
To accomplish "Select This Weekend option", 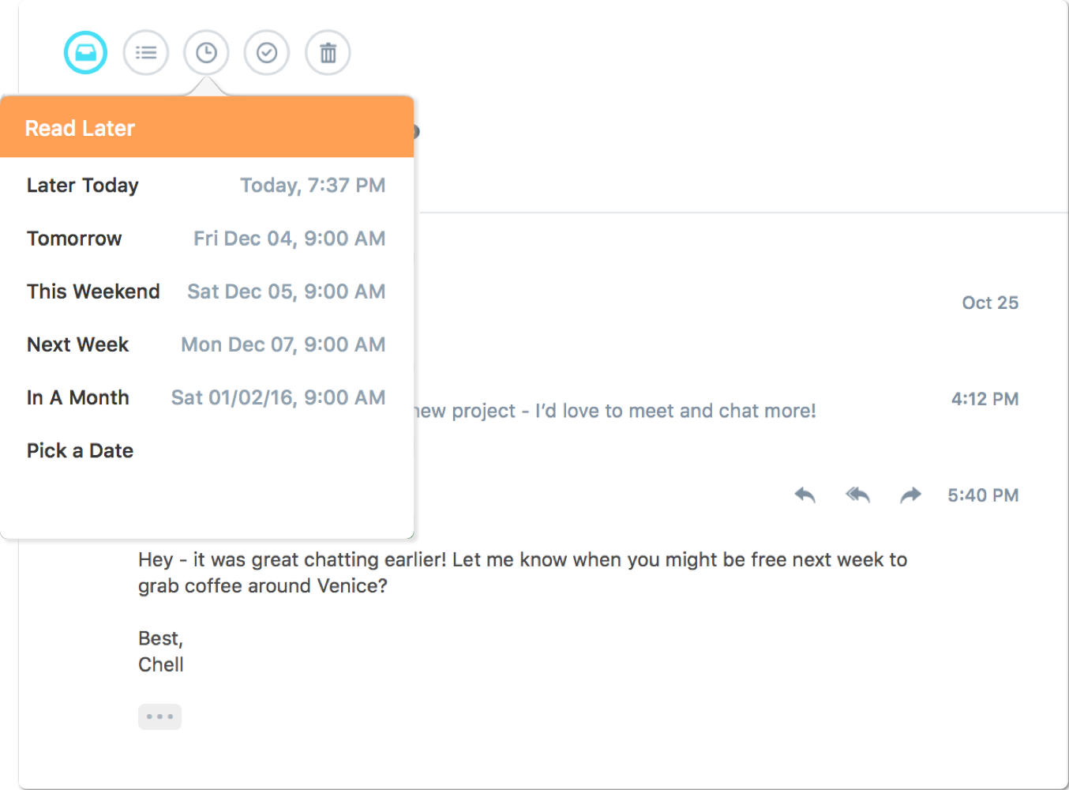I will tap(206, 292).
